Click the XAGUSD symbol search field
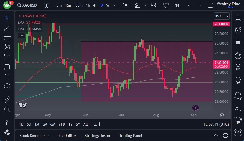244x141 pixels. pyautogui.click(x=28, y=5)
